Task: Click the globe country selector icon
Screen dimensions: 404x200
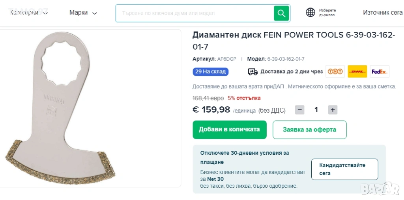Action: click(x=310, y=12)
